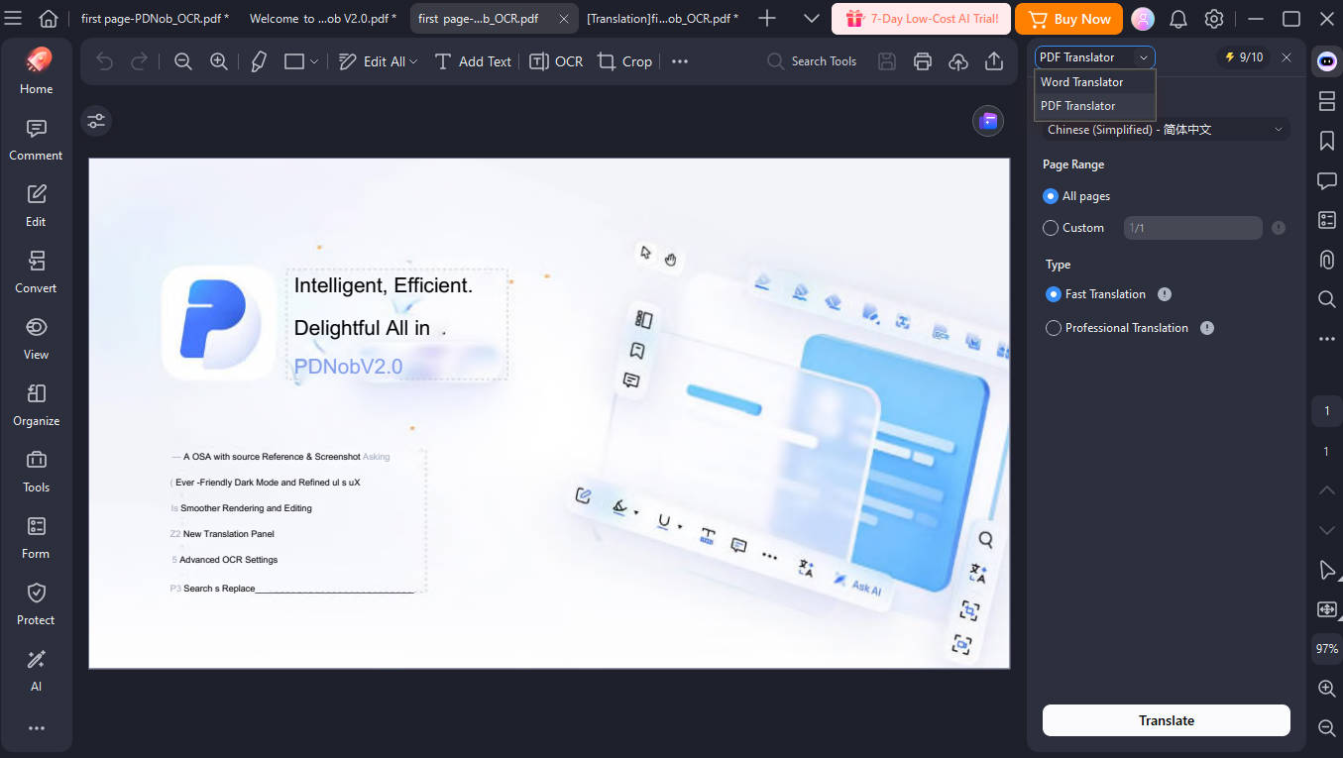This screenshot has width=1343, height=758.
Task: Select the Crop tool
Action: pyautogui.click(x=624, y=61)
